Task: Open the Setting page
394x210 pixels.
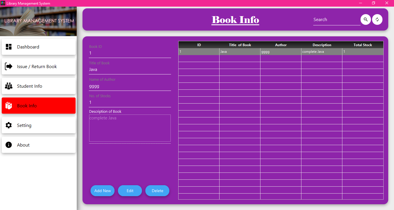Action: [39, 125]
